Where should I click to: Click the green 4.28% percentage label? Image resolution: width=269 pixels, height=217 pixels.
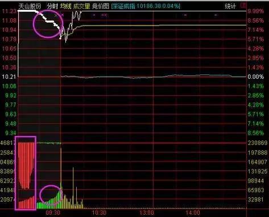pos(256,105)
